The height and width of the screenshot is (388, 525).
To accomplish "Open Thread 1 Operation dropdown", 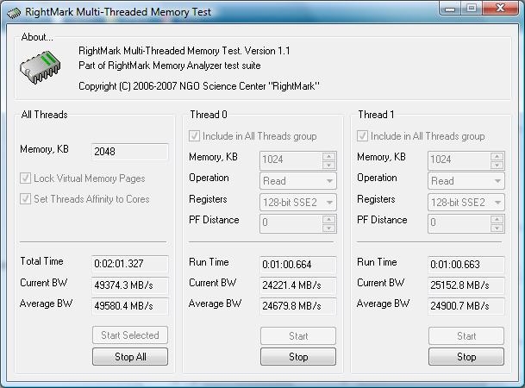I will [466, 181].
